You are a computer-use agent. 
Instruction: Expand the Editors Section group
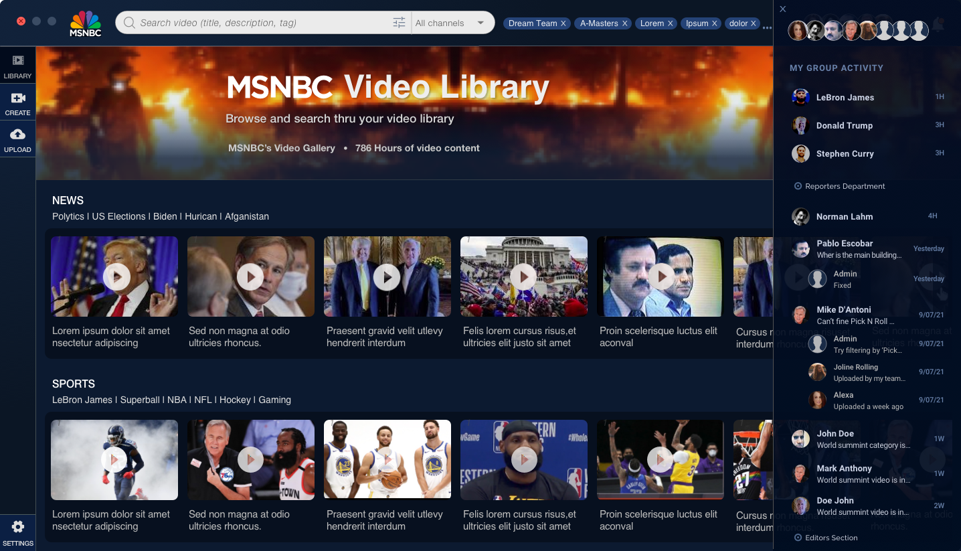click(x=798, y=538)
